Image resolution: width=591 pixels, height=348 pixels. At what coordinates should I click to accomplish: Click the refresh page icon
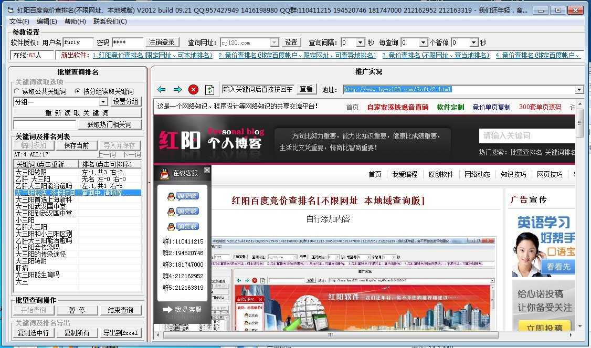[209, 90]
